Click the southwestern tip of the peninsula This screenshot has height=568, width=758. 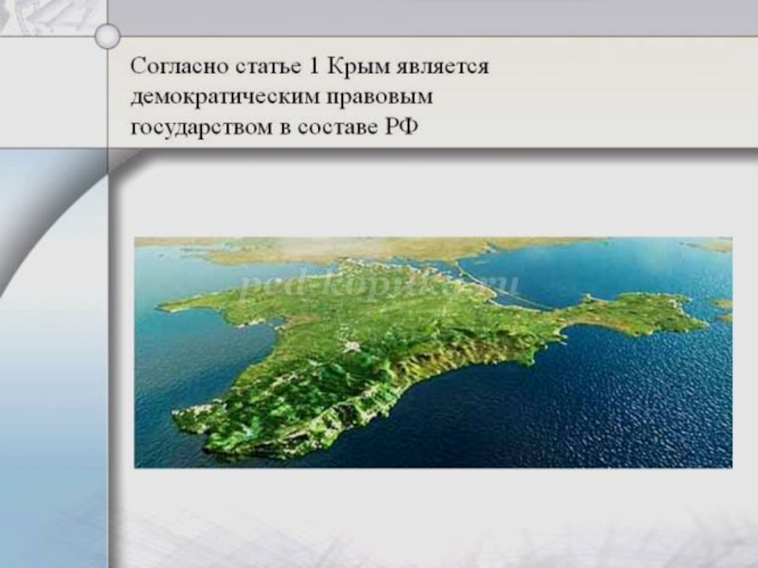pyautogui.click(x=189, y=417)
